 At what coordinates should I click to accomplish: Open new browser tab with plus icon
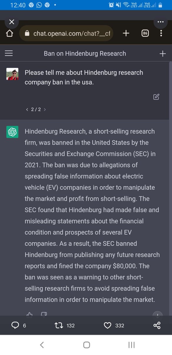(x=126, y=33)
